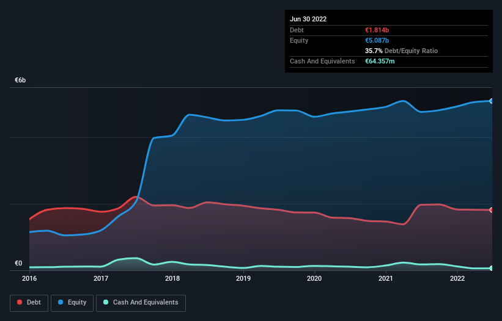
Task: Click the €6b y-axis label
Action: (x=20, y=80)
